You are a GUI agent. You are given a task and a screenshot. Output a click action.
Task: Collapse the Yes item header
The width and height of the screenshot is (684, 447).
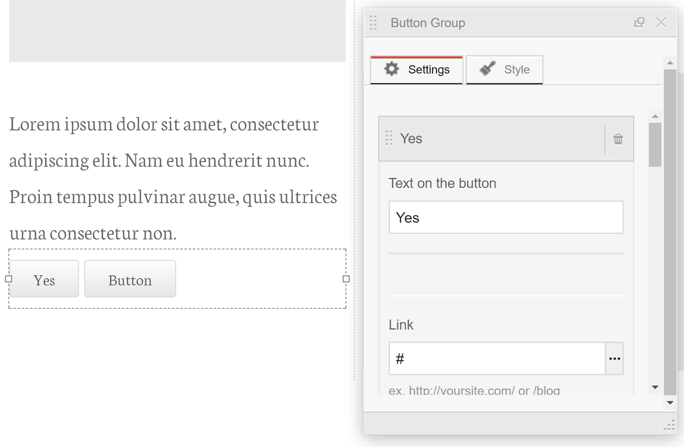coord(492,139)
